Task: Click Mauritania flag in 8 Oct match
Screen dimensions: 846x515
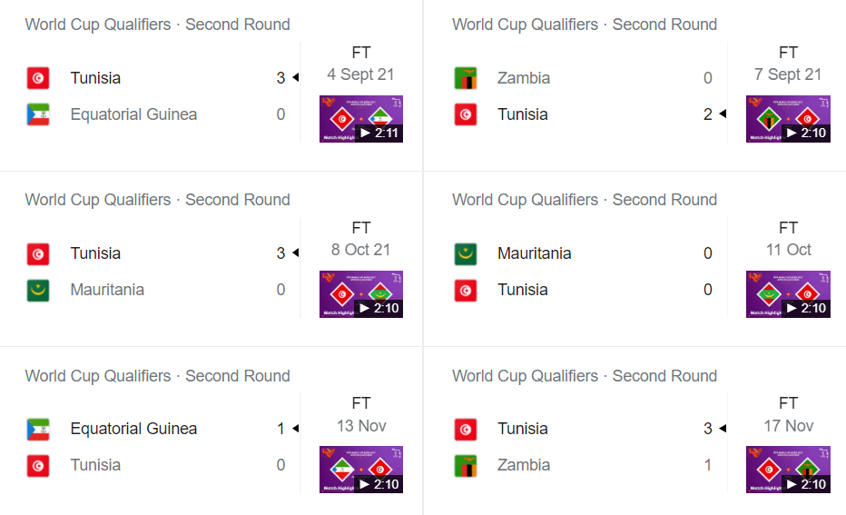Action: pyautogui.click(x=38, y=290)
